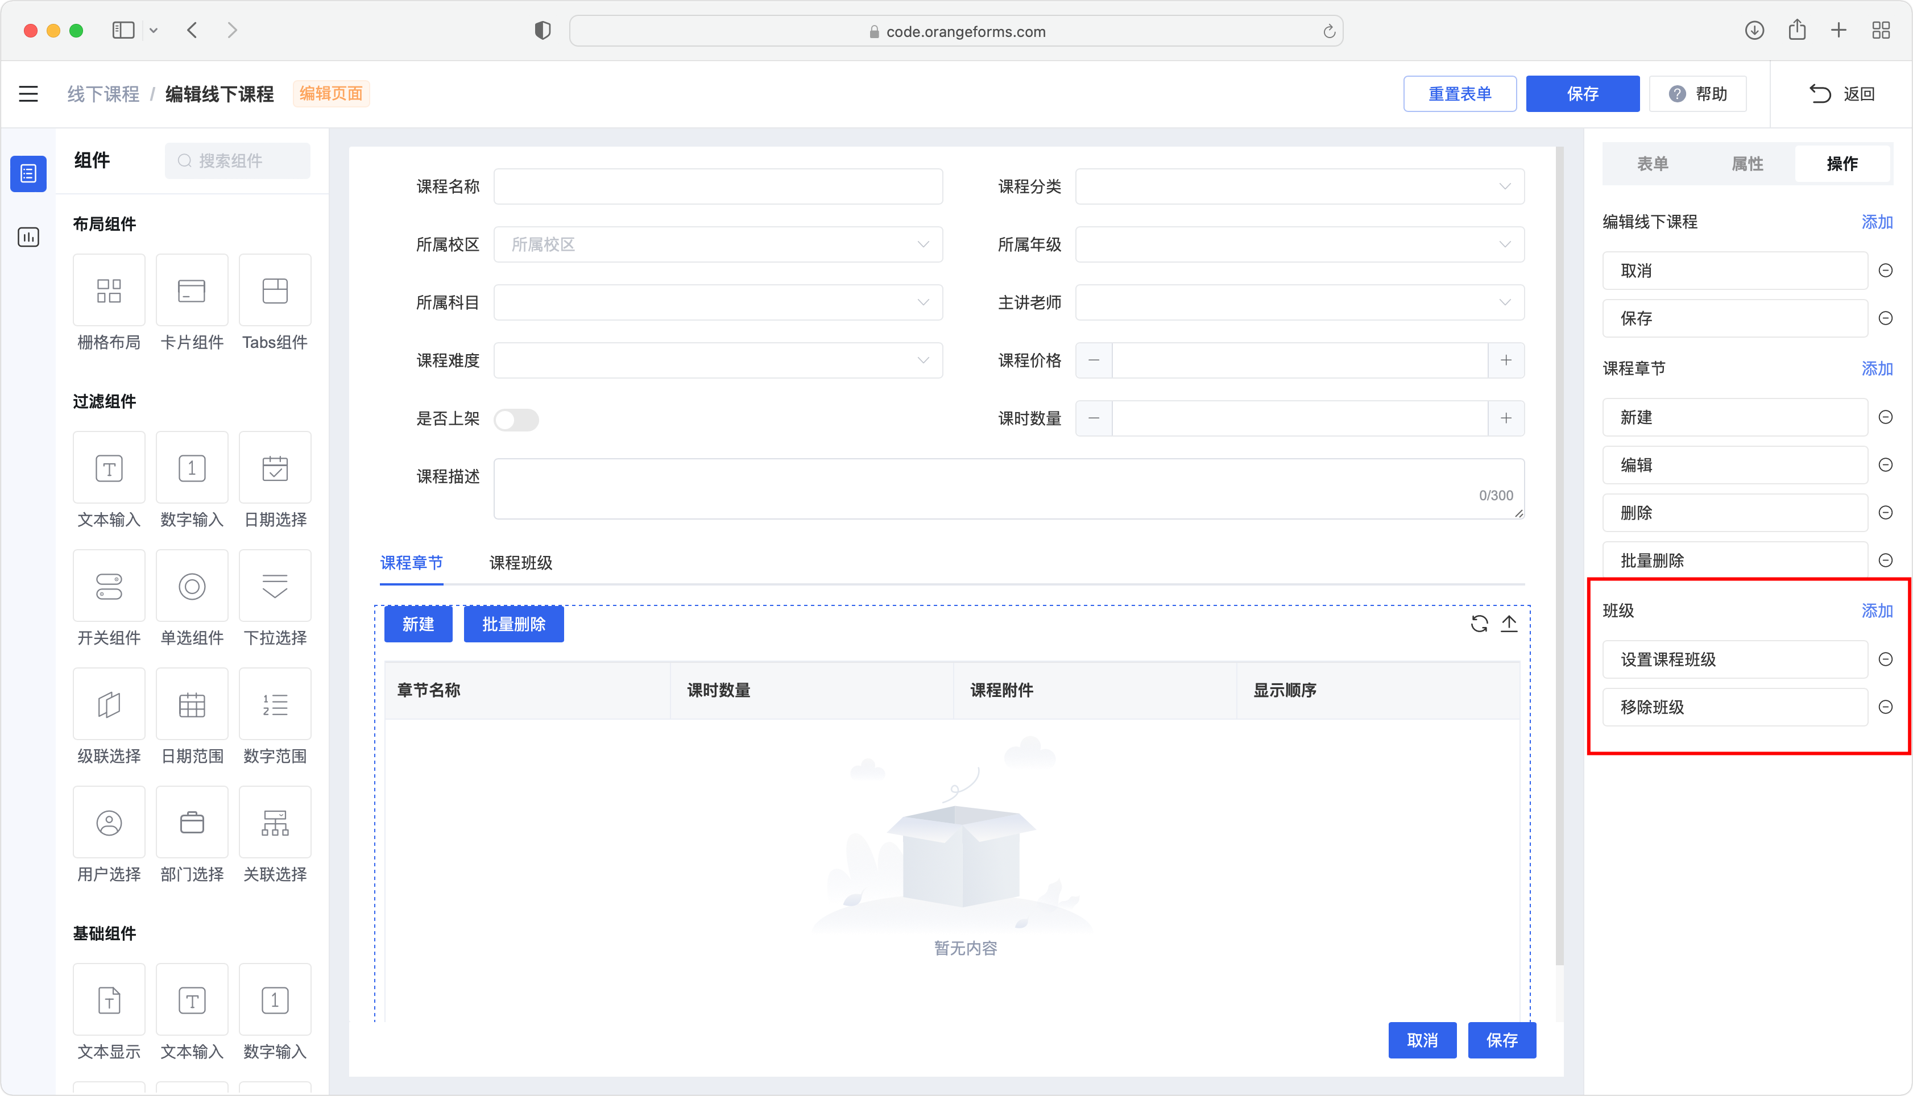
Task: Switch to the 课程章节 tab
Action: [x=411, y=562]
